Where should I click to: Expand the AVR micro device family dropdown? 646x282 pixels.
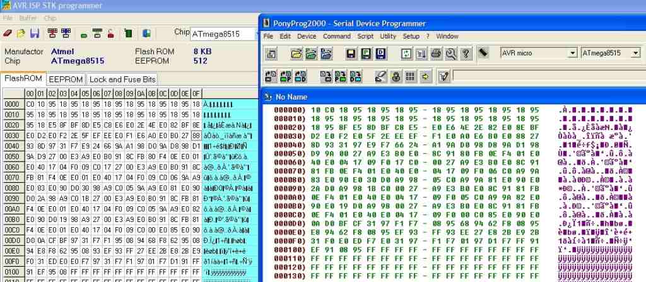572,53
